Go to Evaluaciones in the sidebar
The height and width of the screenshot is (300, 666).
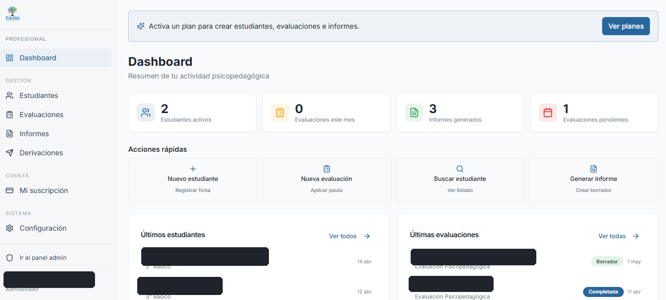click(56, 115)
